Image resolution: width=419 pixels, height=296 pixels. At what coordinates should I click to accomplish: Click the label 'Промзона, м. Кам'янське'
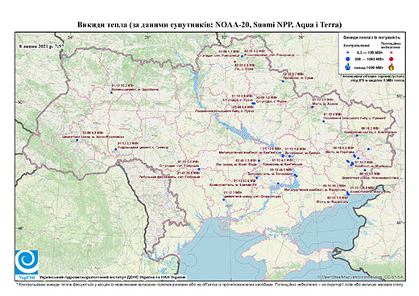click(x=283, y=164)
